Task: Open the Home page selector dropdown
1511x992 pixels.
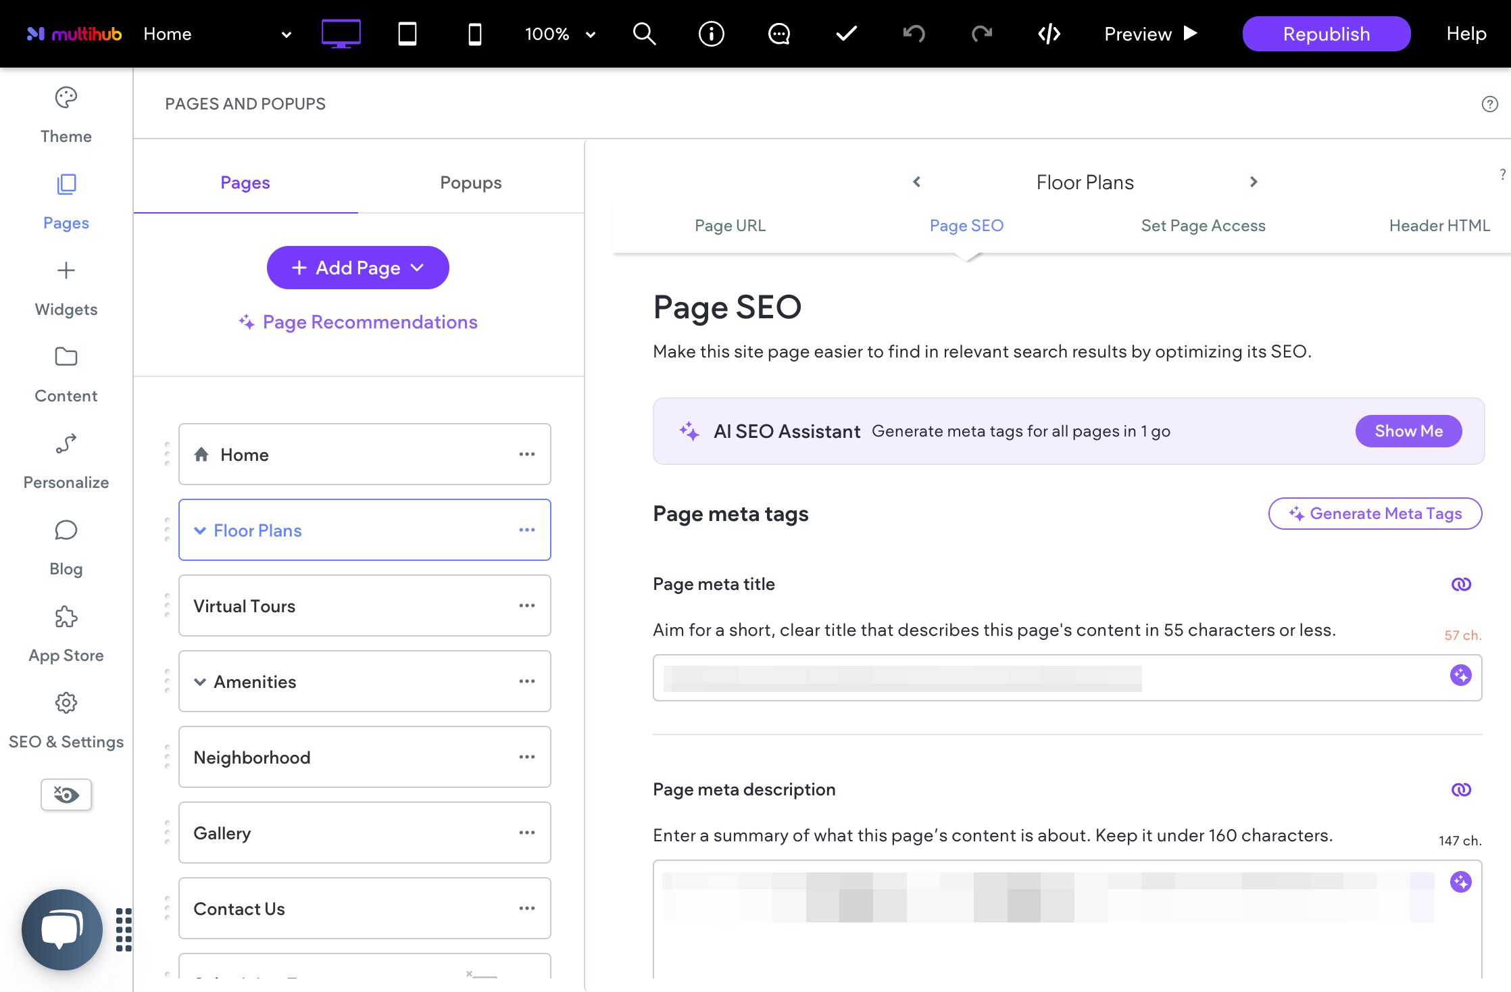Action: pyautogui.click(x=218, y=34)
